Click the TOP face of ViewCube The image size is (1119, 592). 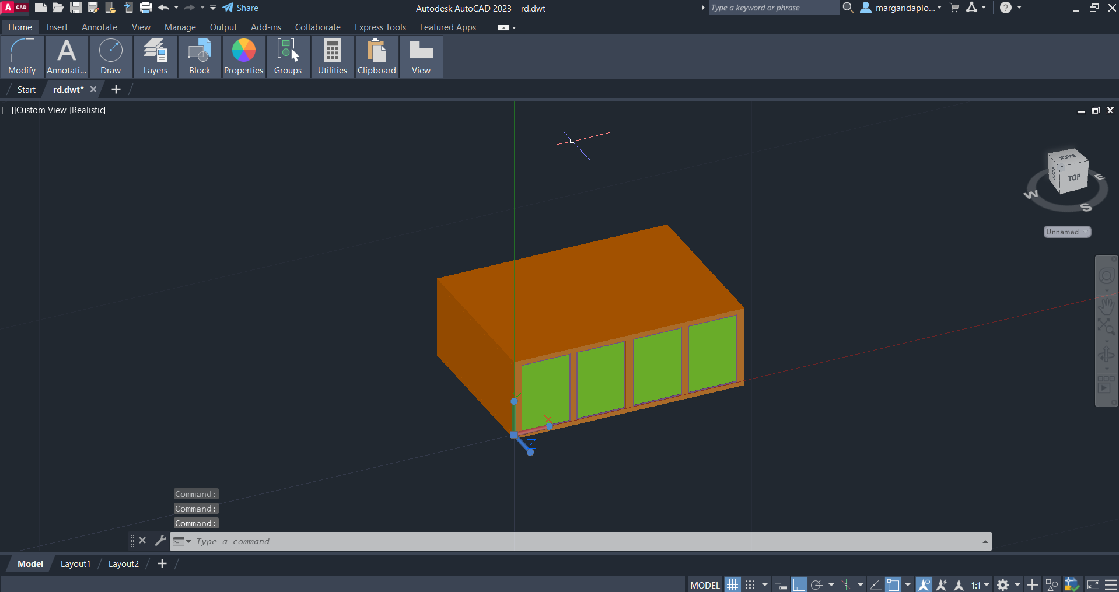click(x=1073, y=178)
